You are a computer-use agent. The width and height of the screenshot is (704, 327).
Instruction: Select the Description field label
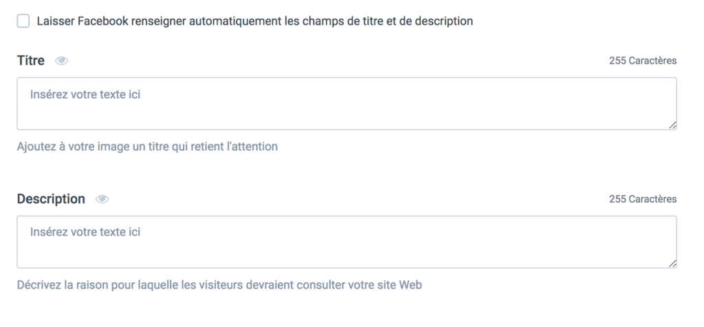51,199
